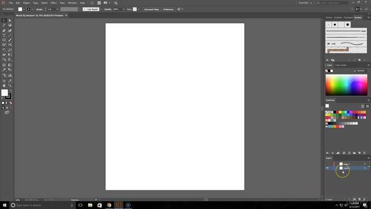Open the Object menu
This screenshot has height=209, width=371.
click(26, 3)
